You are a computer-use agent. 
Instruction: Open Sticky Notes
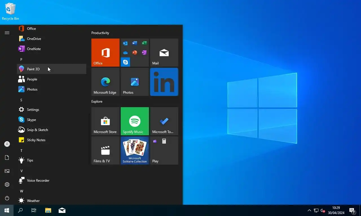click(52, 140)
